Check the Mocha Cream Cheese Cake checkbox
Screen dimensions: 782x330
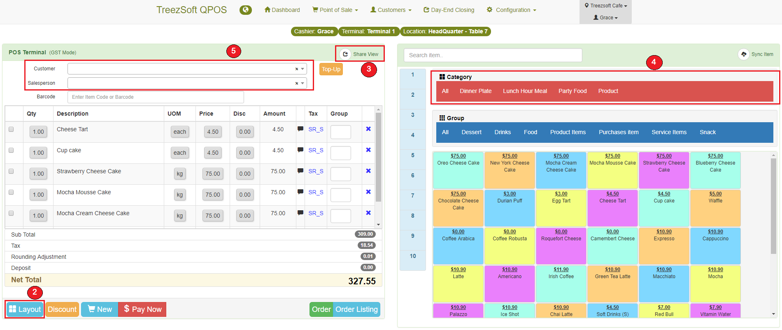[x=11, y=213]
